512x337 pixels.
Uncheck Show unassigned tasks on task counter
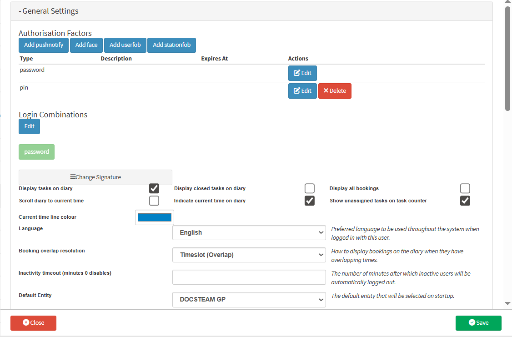tap(465, 201)
